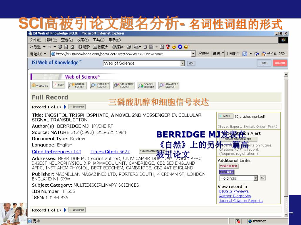Viewport: 301px width, 225px height.
Task: Click the LOG OUT button
Action: pyautogui.click(x=280, y=63)
